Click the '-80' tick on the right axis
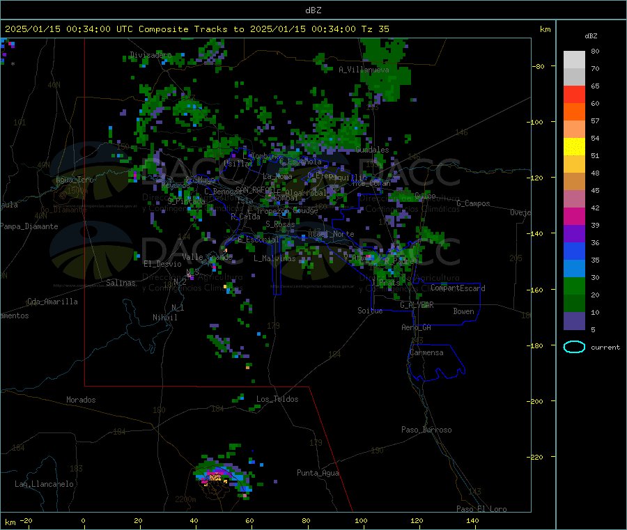This screenshot has height=530, width=627. coord(538,66)
